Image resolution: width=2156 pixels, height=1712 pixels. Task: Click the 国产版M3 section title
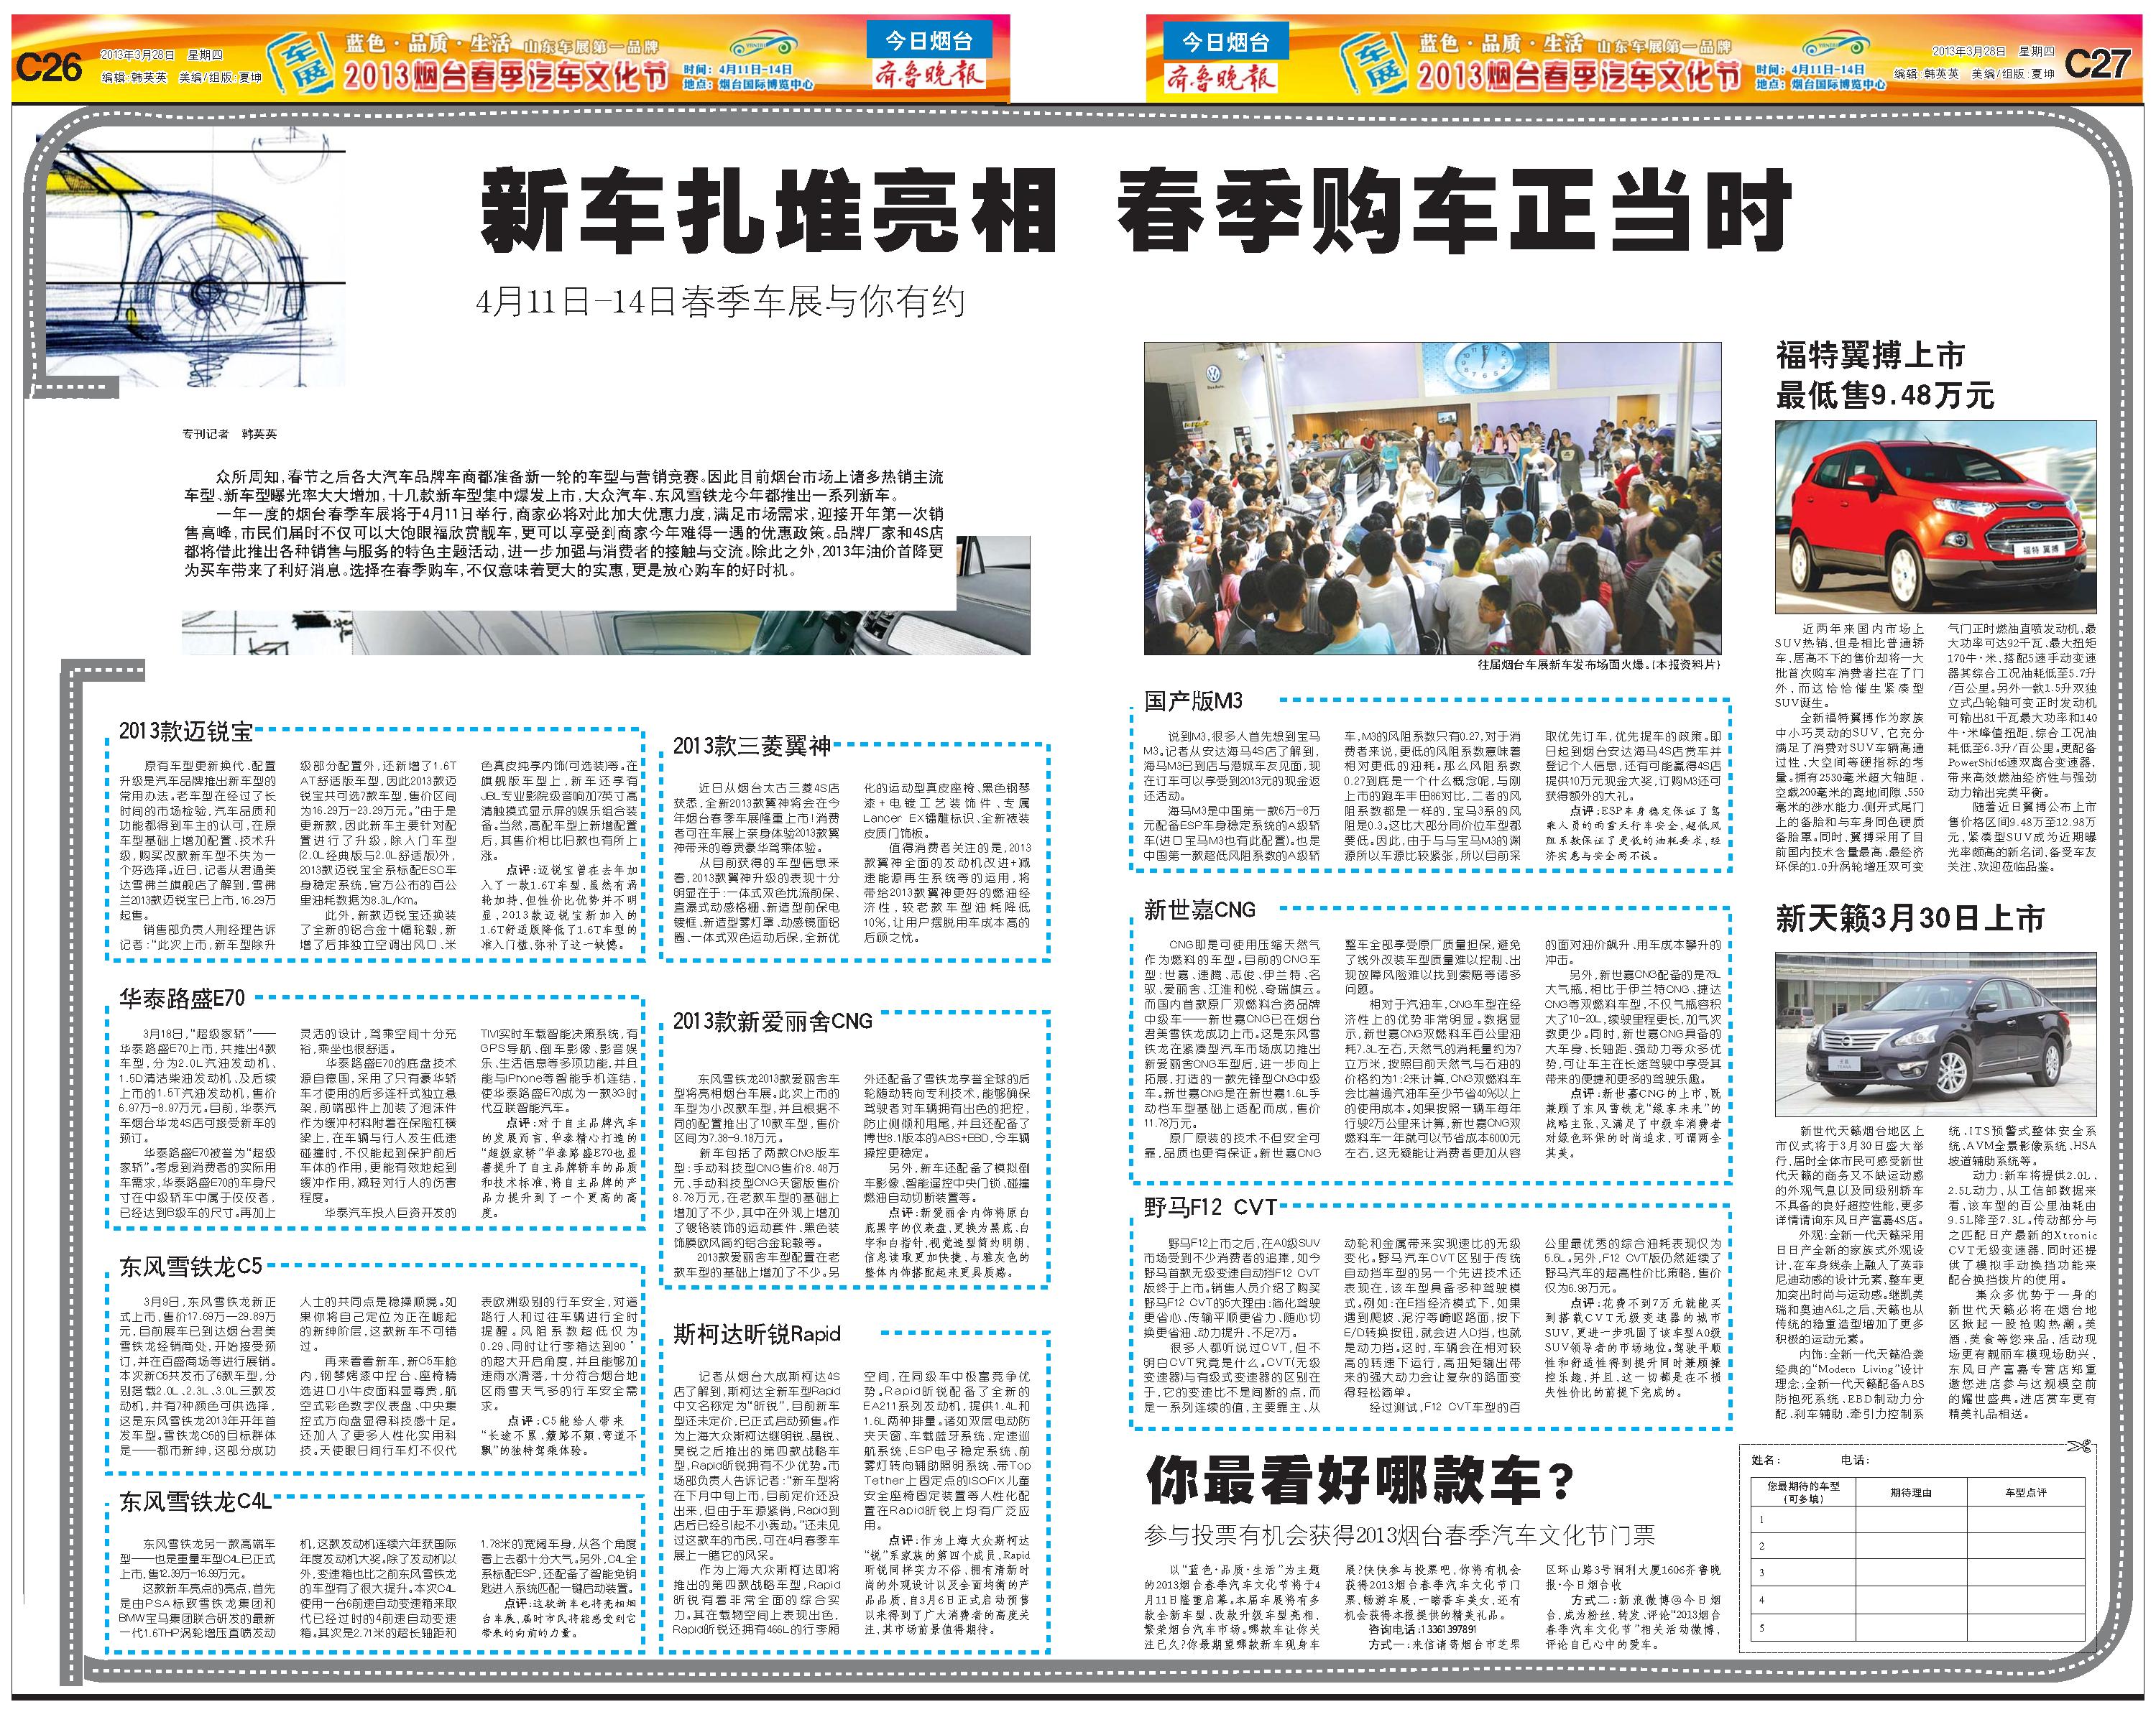coord(1193,700)
